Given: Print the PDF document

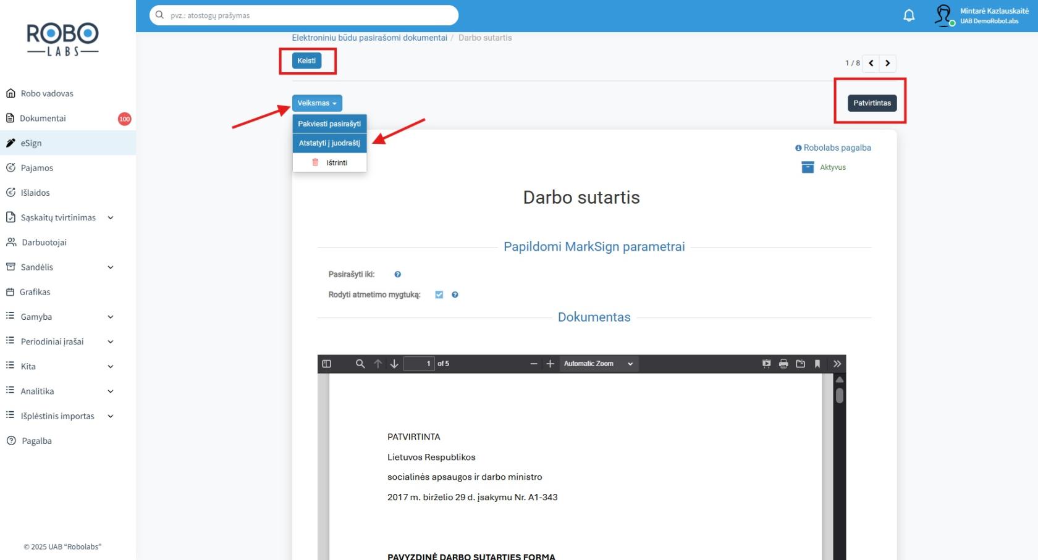Looking at the screenshot, I should (x=783, y=364).
